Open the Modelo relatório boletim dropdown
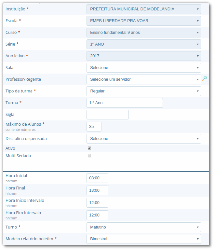Viewport: 214px width, 250px height. coord(143,239)
